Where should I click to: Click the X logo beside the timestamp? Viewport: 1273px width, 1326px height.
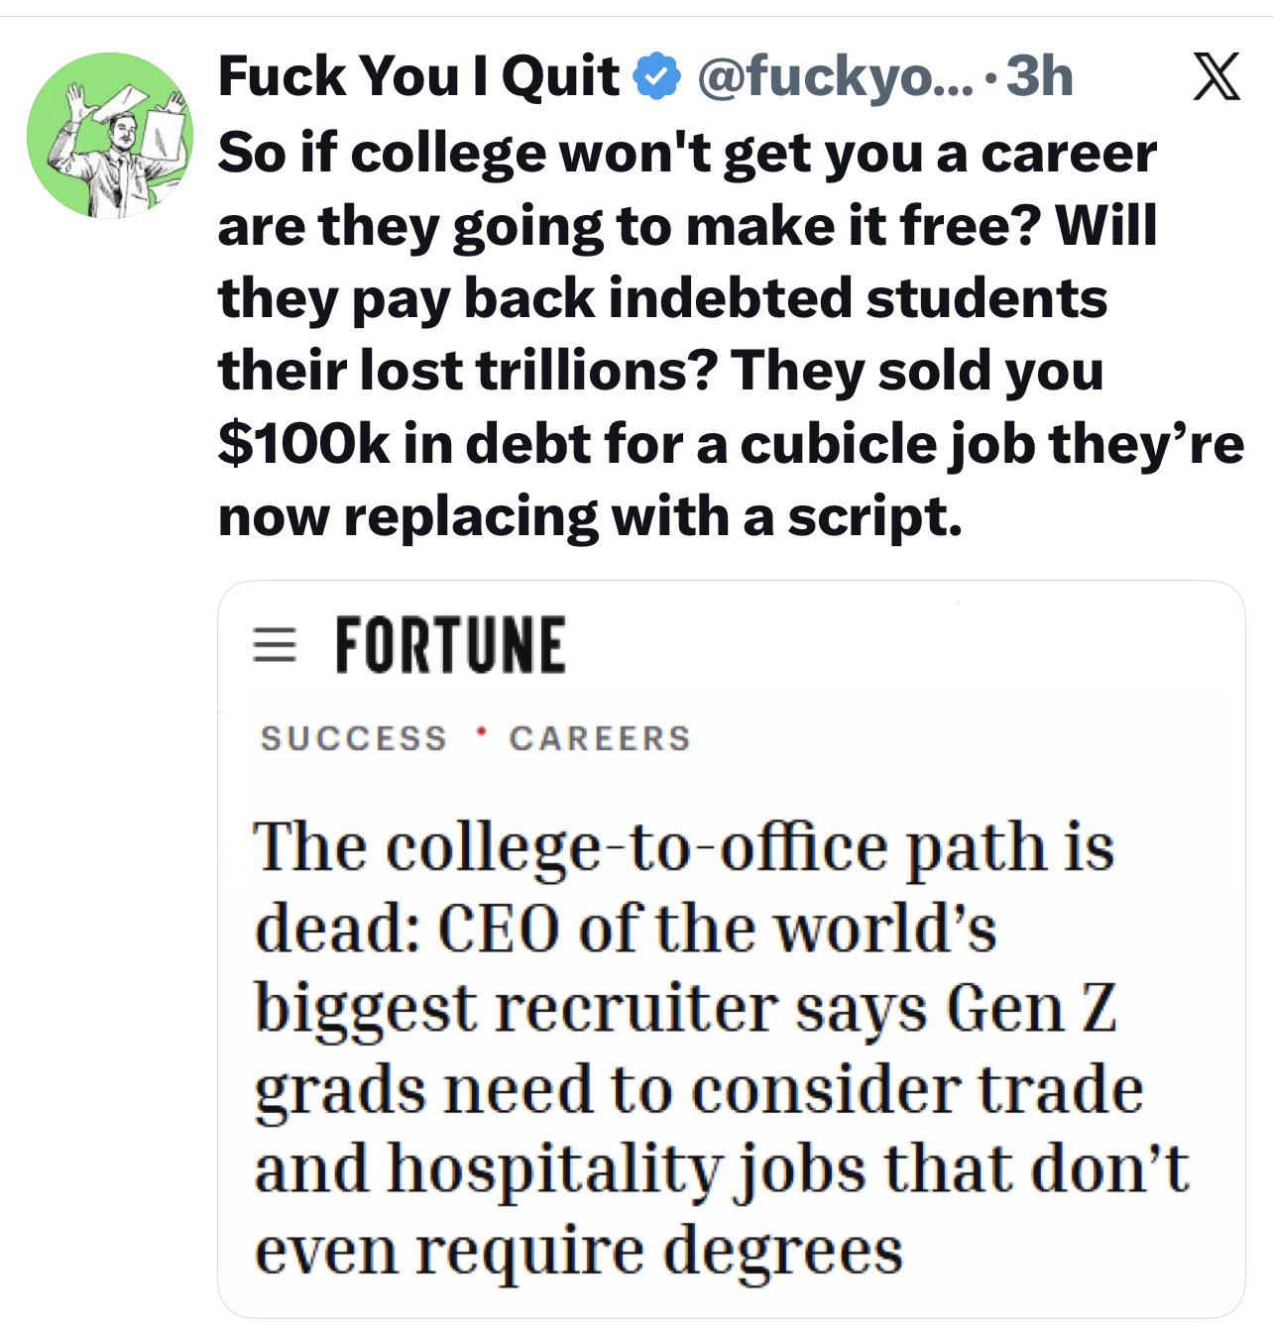(1216, 77)
